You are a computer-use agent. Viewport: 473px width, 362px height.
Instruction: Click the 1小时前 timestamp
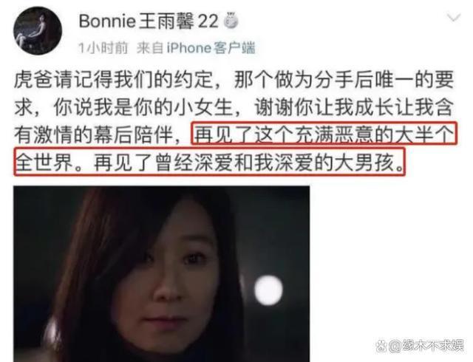click(103, 48)
